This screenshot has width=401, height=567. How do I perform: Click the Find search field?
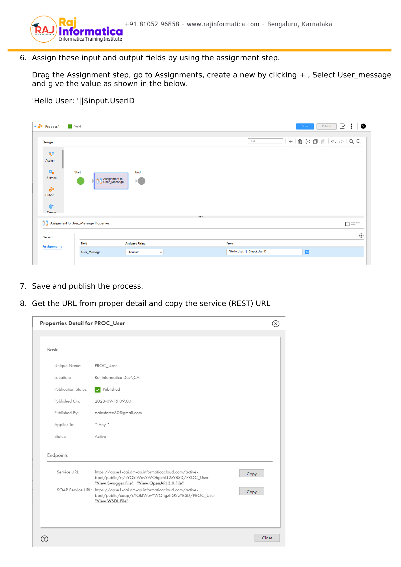265,141
